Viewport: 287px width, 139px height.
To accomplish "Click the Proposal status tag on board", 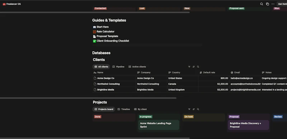I will point(234,117).
